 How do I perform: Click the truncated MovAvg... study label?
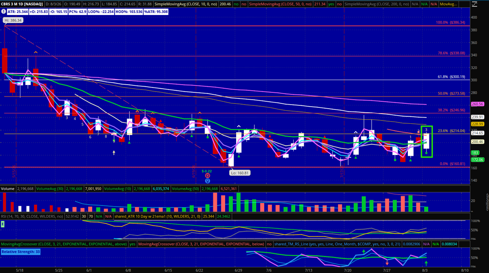click(448, 4)
